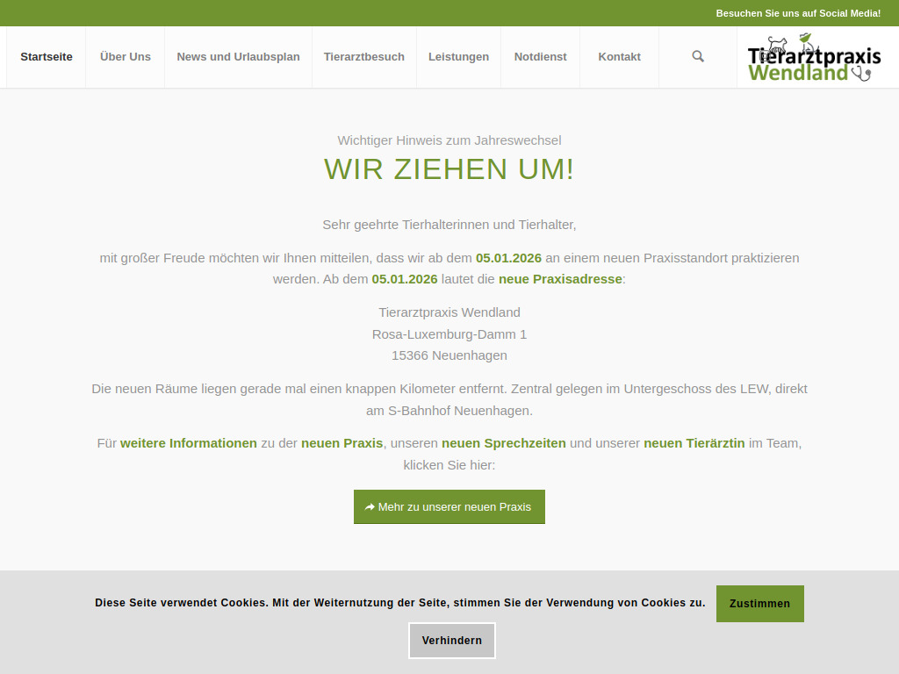The height and width of the screenshot is (674, 899).
Task: Click the address line Rosa-Luxemburg-Damm 1
Action: pos(449,334)
